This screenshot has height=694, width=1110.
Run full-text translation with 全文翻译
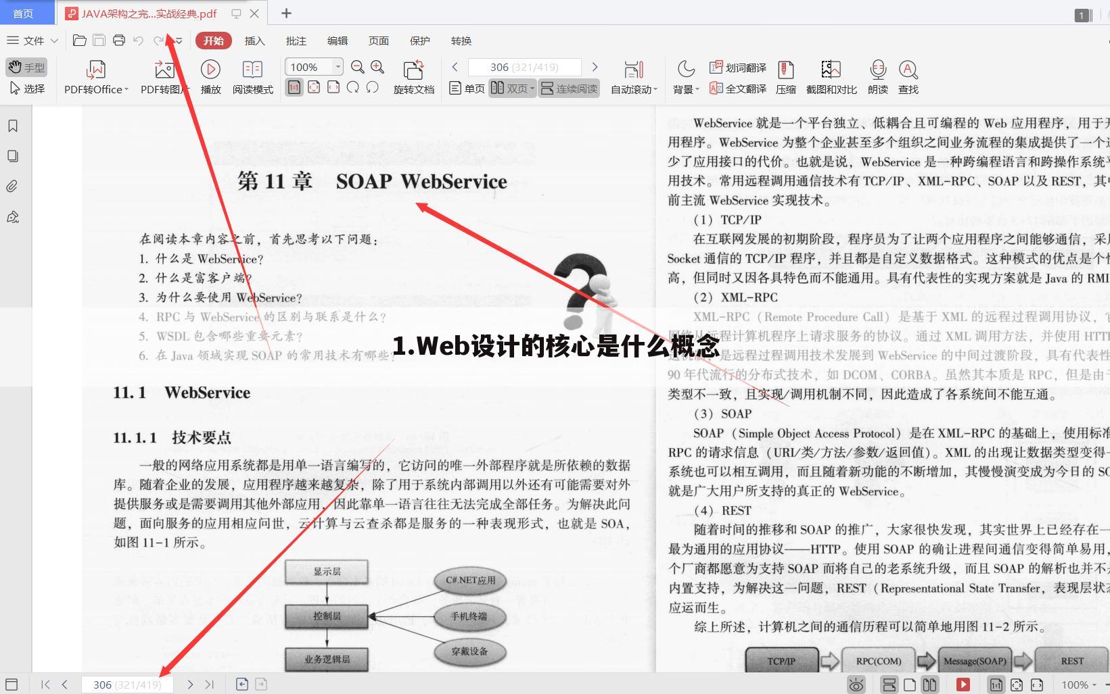(739, 88)
